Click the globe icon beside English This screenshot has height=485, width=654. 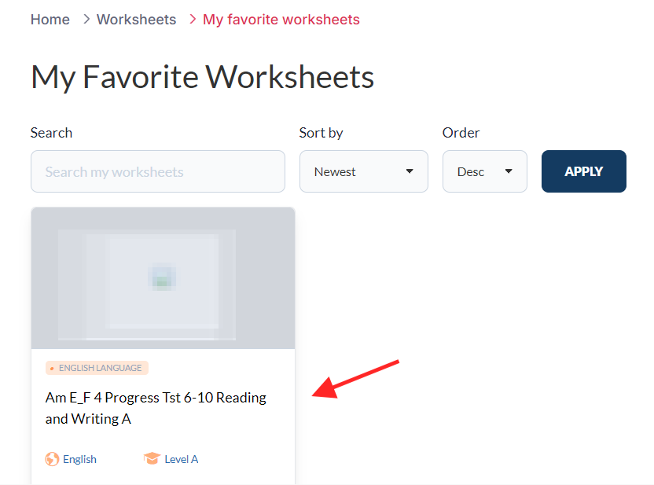[52, 459]
